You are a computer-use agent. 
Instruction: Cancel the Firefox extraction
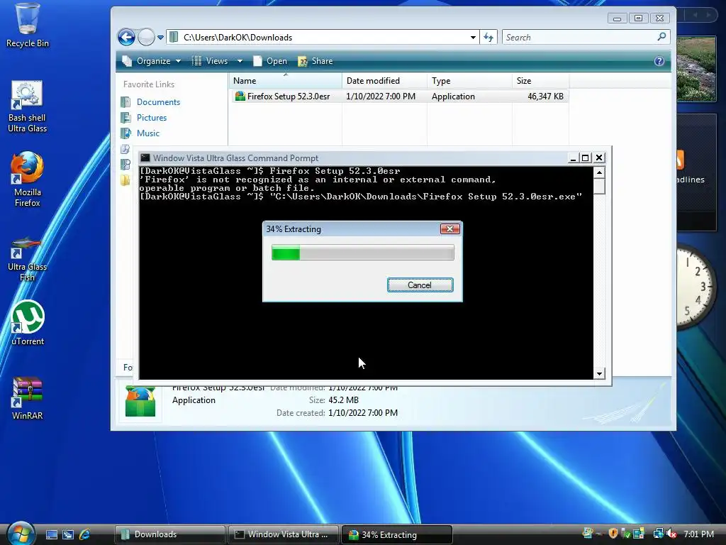point(420,285)
